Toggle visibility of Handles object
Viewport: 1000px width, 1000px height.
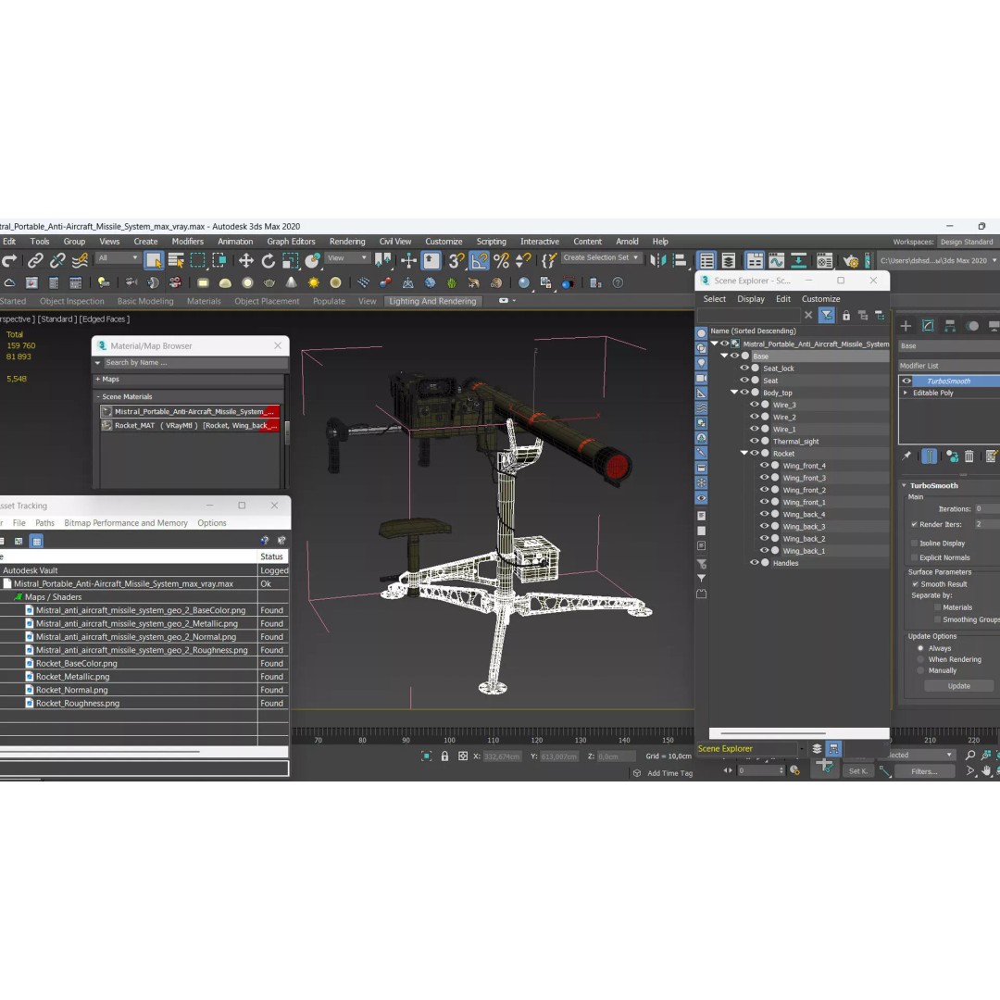tap(755, 563)
